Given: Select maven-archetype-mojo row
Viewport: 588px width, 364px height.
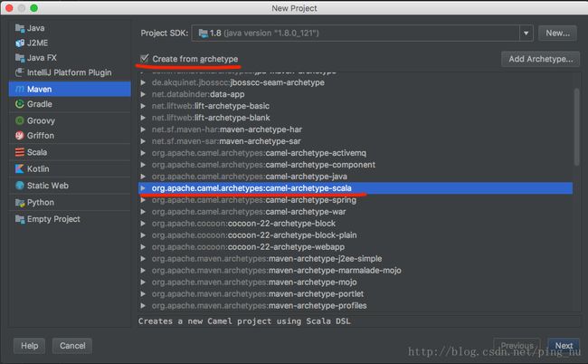Looking at the screenshot, I should [x=356, y=283].
